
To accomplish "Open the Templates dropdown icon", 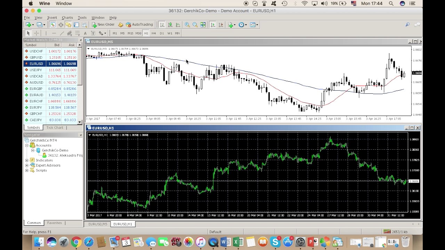I will click(254, 25).
